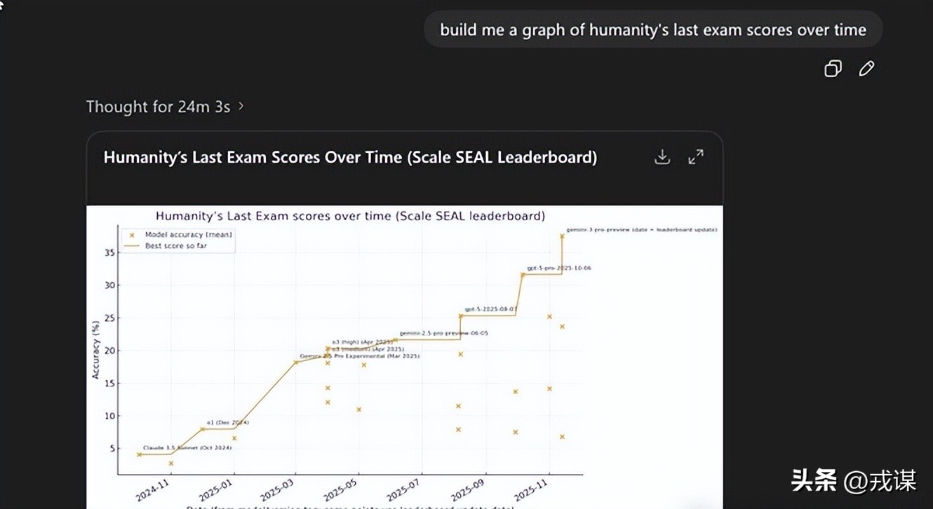Download the Humanity's Last Exam chart
Viewport: 933px width, 509px height.
(x=662, y=157)
